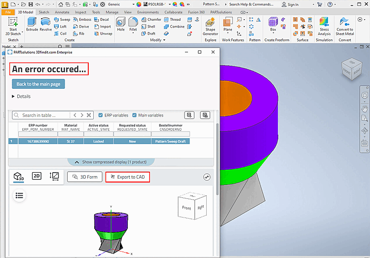Select the Fillet tool
This screenshot has width=370, height=258.
[x=133, y=24]
